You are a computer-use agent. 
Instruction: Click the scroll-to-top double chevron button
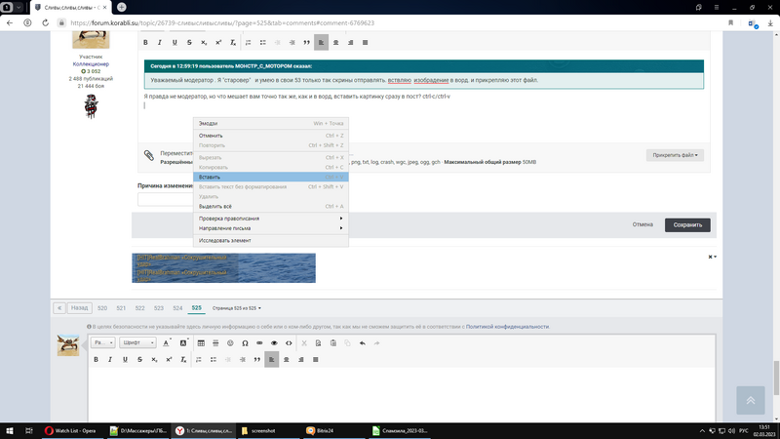(x=749, y=399)
